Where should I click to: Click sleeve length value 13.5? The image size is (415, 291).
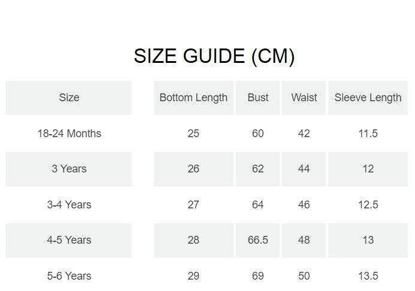point(368,276)
